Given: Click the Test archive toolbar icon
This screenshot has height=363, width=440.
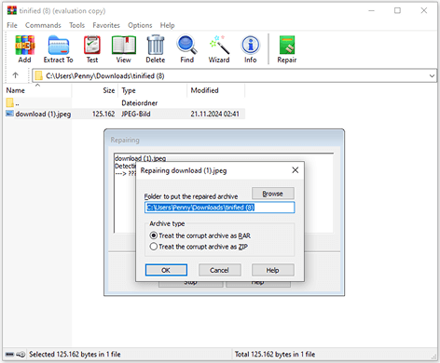Looking at the screenshot, I should 92,49.
